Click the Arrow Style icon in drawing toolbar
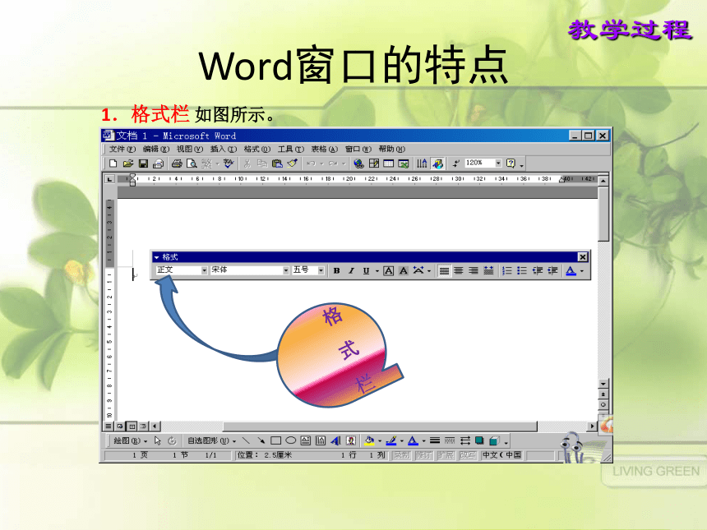This screenshot has width=707, height=530. 464,440
